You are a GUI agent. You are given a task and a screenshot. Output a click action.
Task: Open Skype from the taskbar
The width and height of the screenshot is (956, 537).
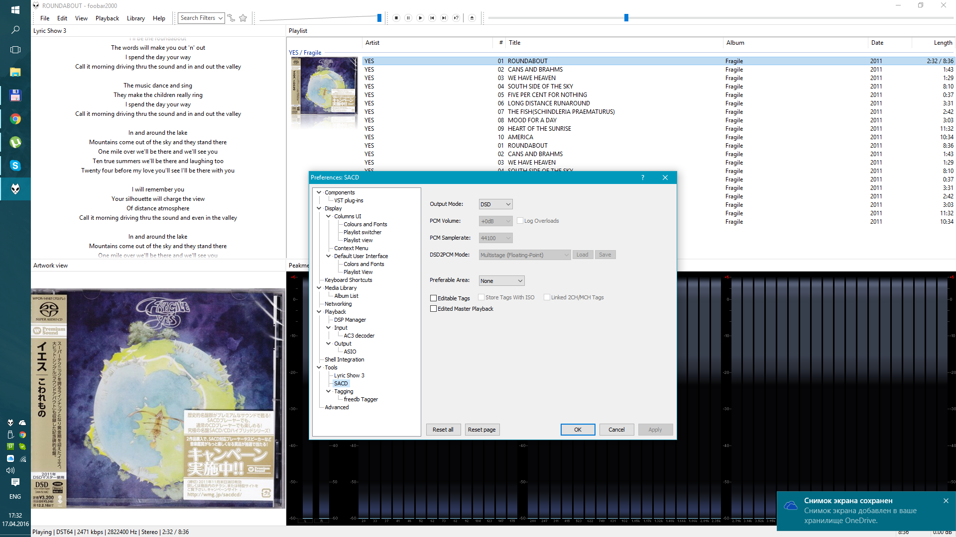[x=15, y=166]
